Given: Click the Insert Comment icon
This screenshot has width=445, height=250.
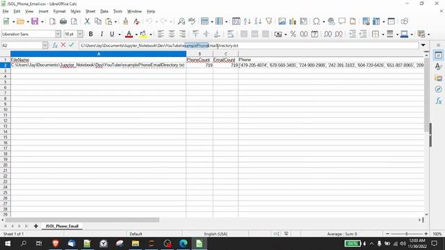Looking at the screenshot, I should pyautogui.click(x=341, y=22).
